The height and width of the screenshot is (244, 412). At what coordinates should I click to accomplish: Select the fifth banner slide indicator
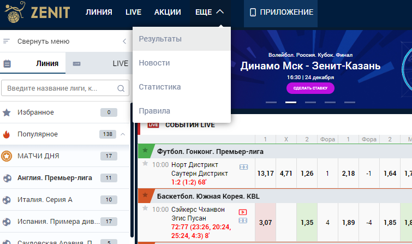pos(350,102)
